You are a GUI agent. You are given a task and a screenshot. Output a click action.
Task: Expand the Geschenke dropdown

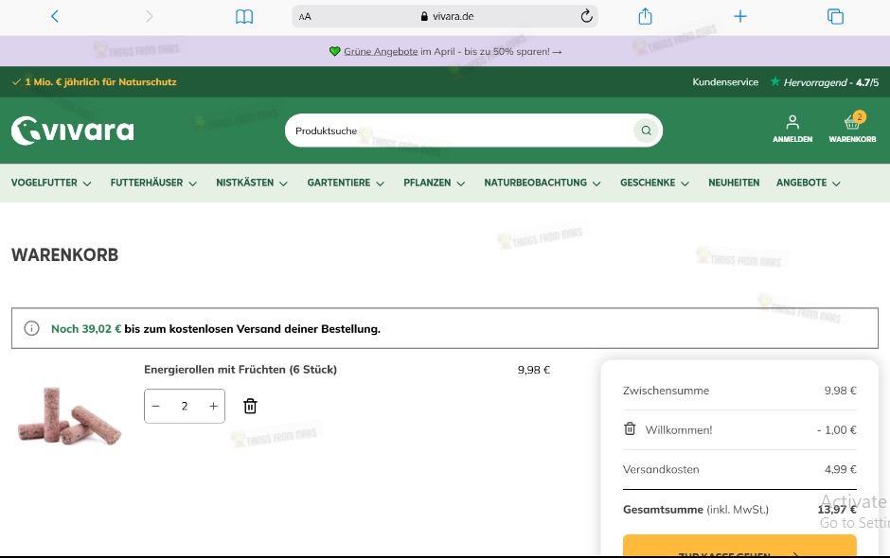pos(653,183)
